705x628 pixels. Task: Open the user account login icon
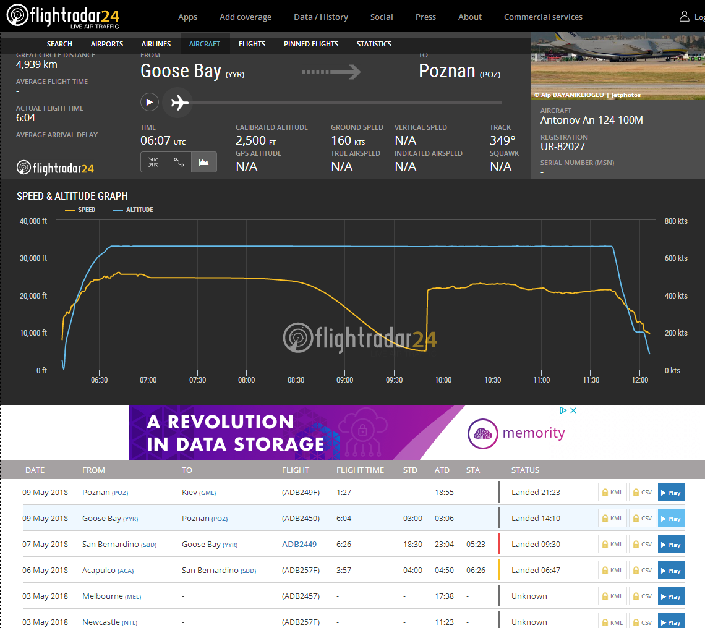click(x=685, y=17)
